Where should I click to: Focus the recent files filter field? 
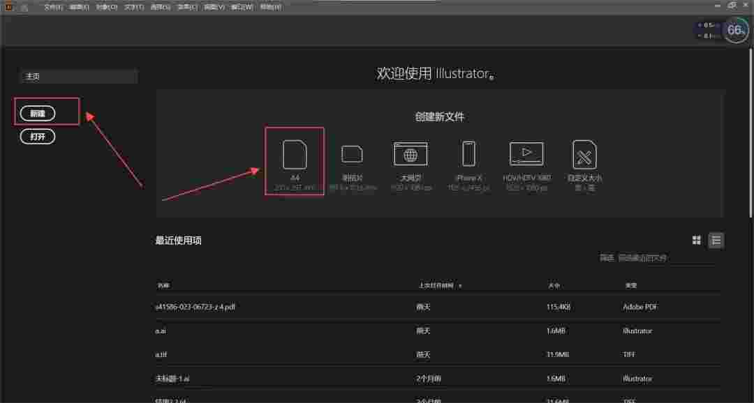(668, 259)
